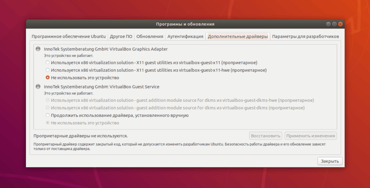Screen dimensions: 370x188
Task: Click the Закрыть button
Action: (x=330, y=161)
